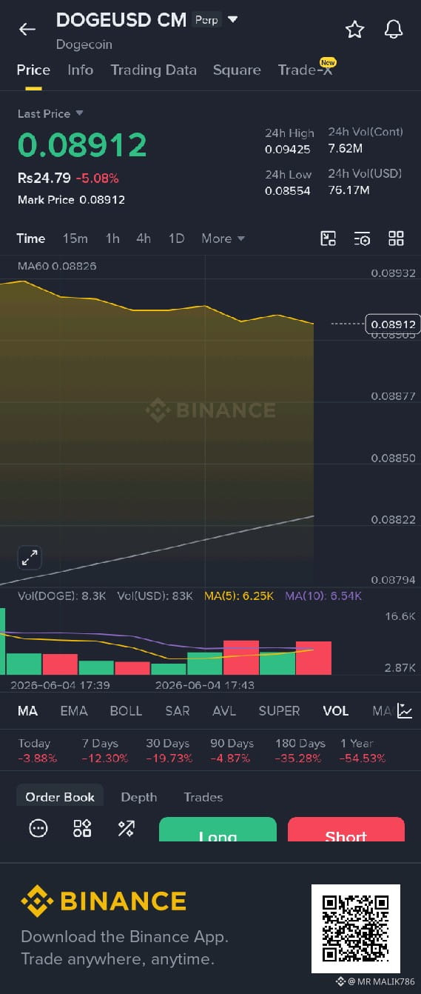Expand chart to fullscreen

pyautogui.click(x=30, y=558)
